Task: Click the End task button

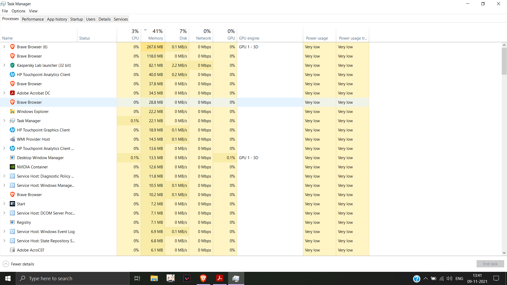Action: 490,264
